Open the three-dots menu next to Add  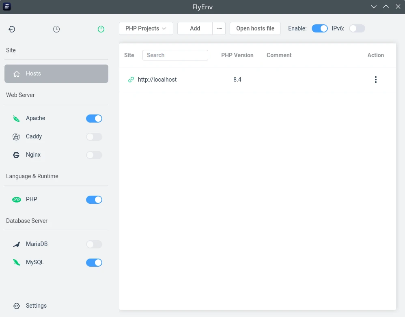pos(219,28)
